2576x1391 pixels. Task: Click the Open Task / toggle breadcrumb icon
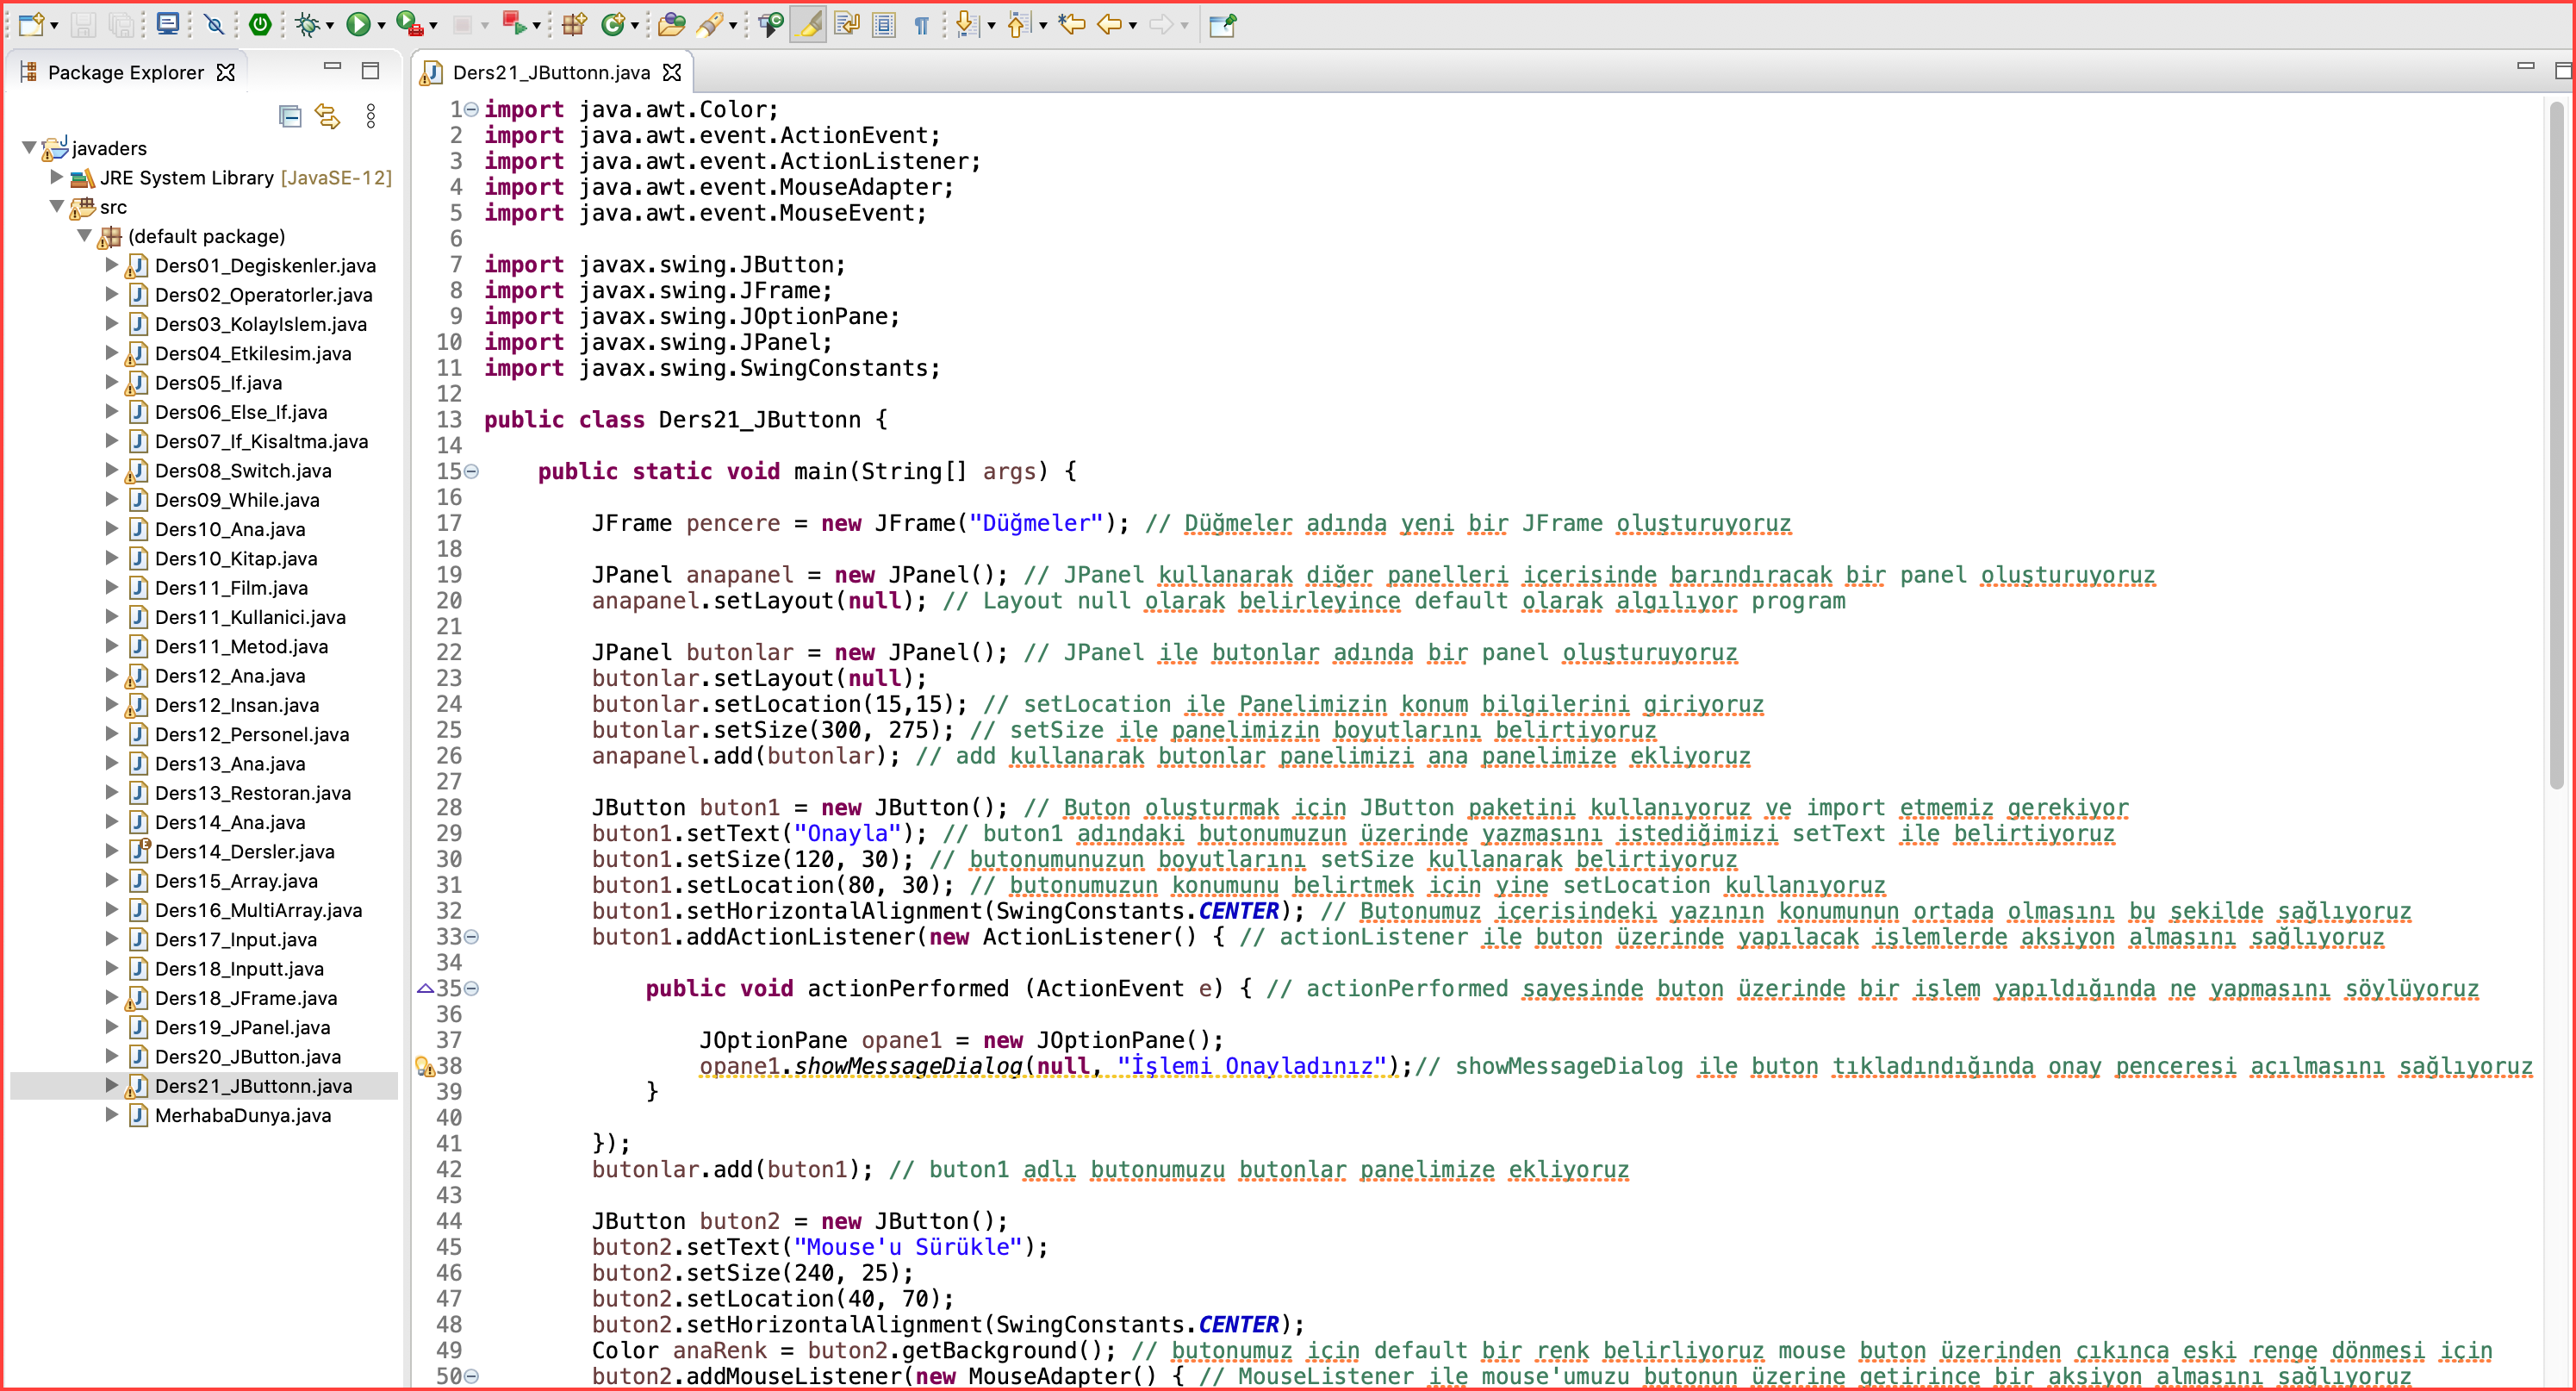pyautogui.click(x=771, y=24)
